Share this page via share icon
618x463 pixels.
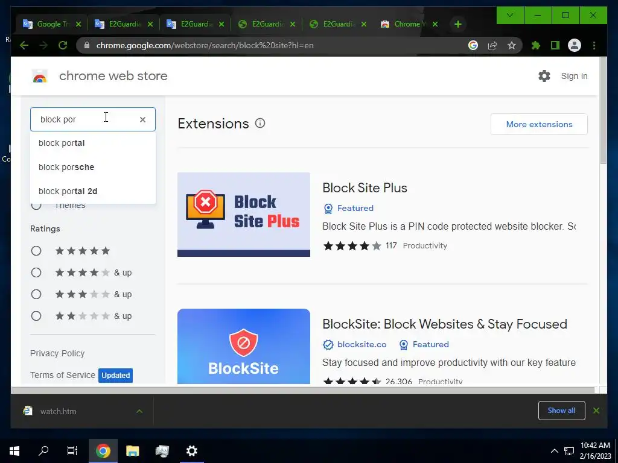[x=492, y=45]
